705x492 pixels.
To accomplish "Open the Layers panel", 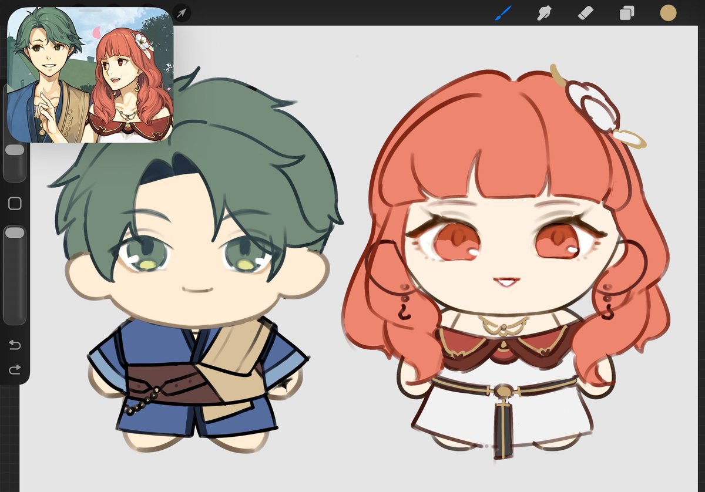I will [627, 12].
